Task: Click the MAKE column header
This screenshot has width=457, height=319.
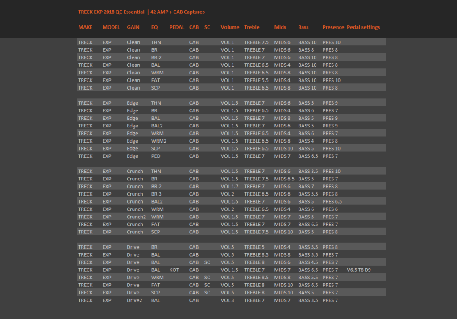Action: 85,27
